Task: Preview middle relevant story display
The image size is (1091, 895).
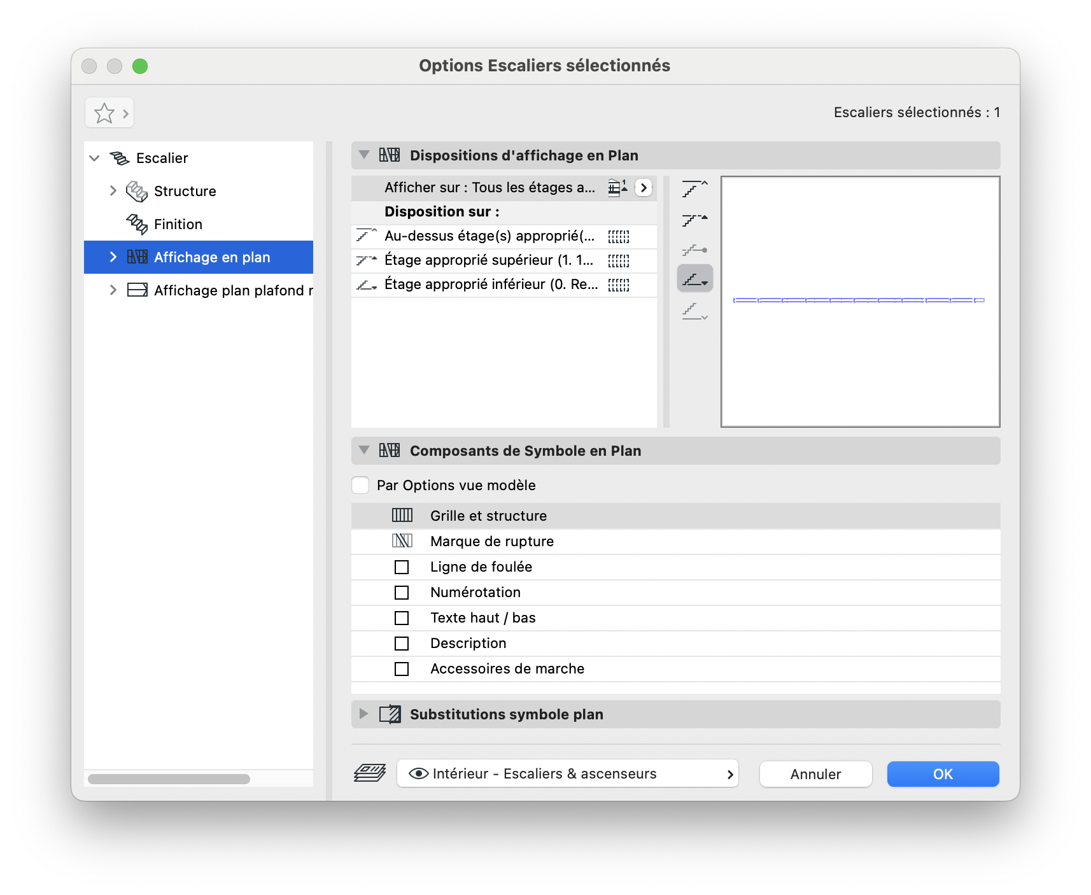Action: pyautogui.click(x=694, y=250)
